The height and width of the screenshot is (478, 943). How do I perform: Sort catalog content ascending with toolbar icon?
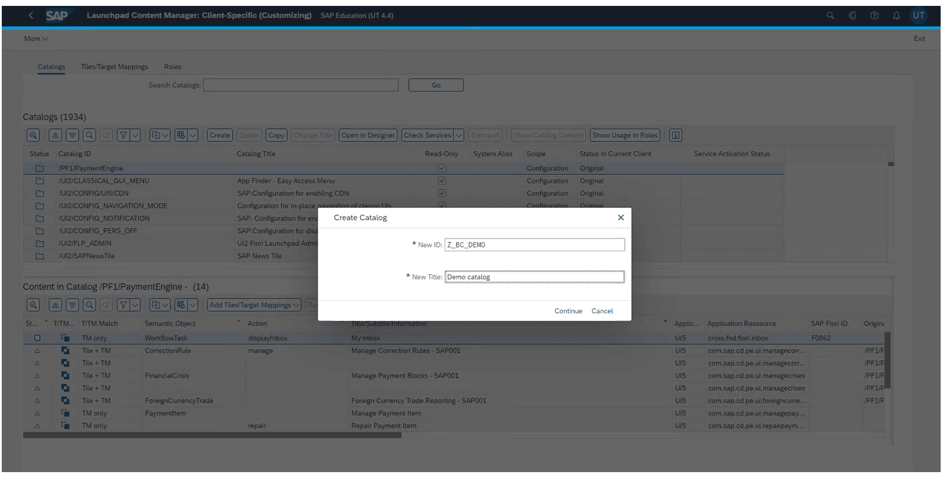[x=55, y=305]
